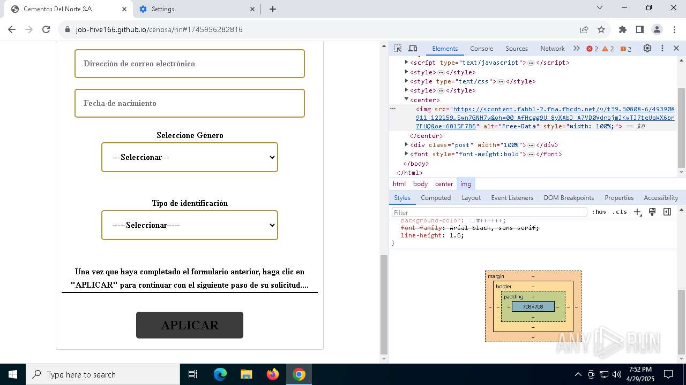
Task: Open Event Listeners tab
Action: tap(512, 198)
